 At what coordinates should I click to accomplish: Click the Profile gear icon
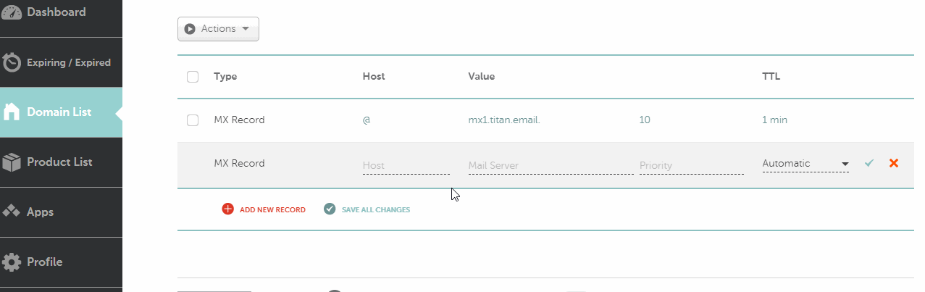pyautogui.click(x=12, y=262)
